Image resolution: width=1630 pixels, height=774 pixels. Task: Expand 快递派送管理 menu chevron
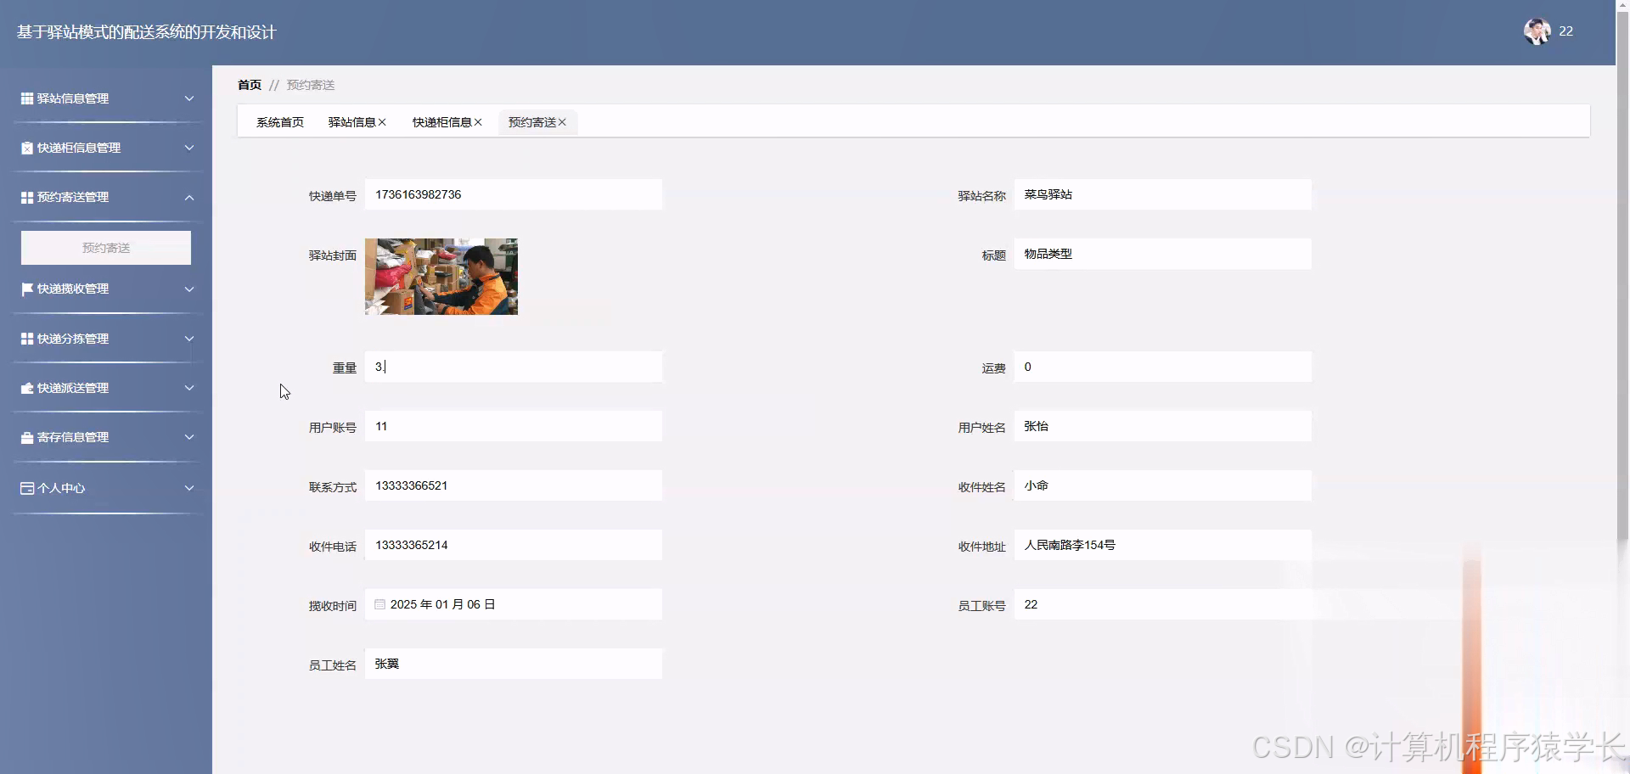189,388
